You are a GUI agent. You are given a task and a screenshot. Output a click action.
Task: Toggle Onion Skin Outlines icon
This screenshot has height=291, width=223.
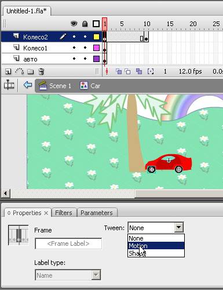[127, 71]
